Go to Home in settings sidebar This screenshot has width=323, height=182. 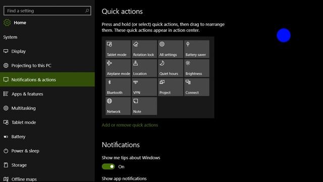tap(20, 23)
